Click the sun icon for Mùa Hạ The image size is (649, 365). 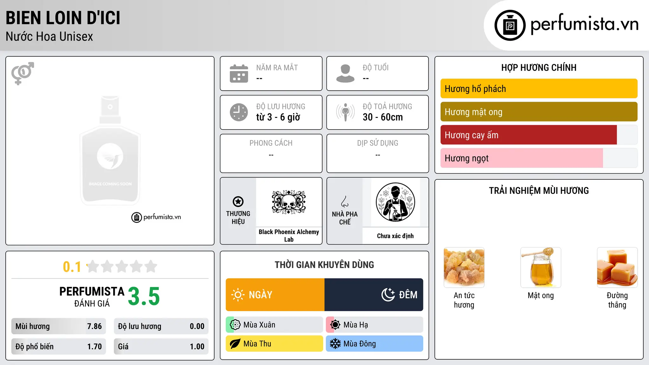(335, 325)
